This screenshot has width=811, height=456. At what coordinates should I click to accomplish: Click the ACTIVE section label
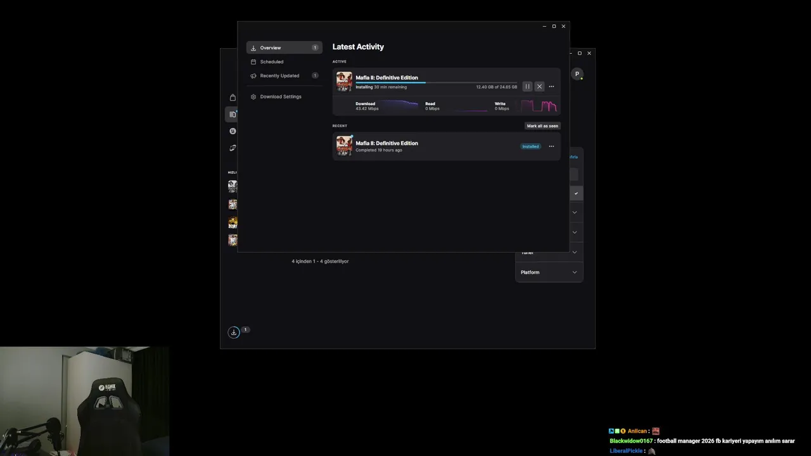[340, 61]
